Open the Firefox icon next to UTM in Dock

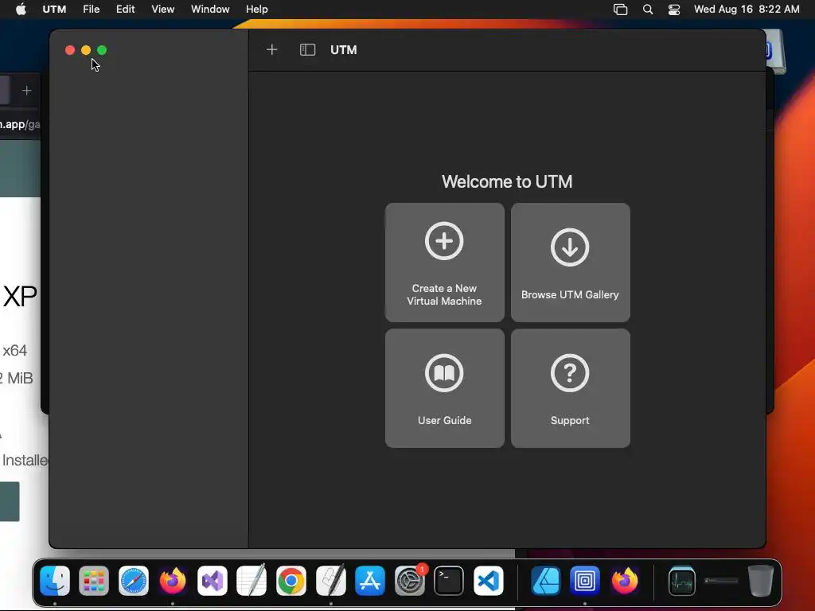(624, 580)
